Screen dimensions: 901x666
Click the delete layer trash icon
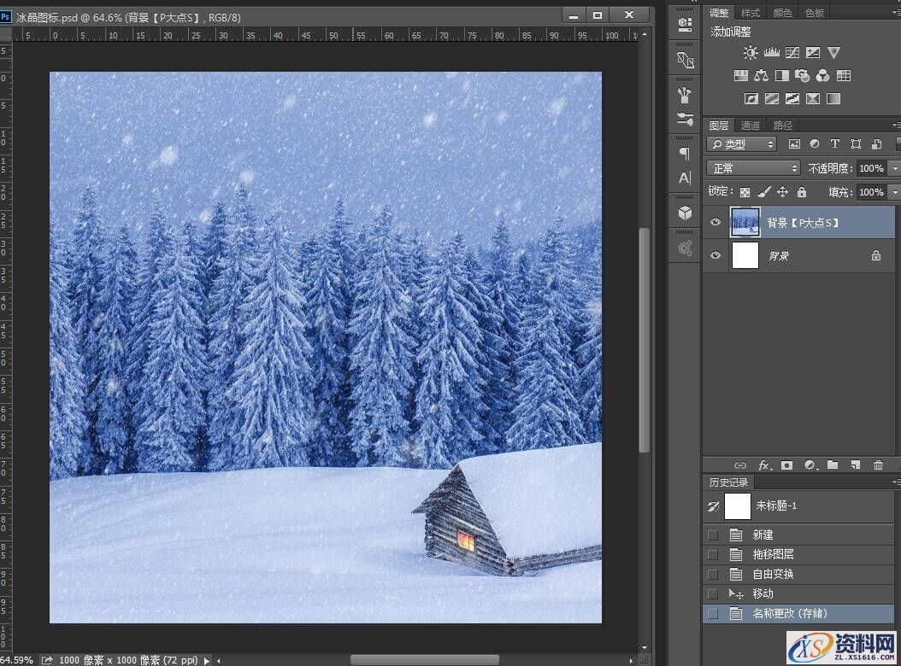878,465
